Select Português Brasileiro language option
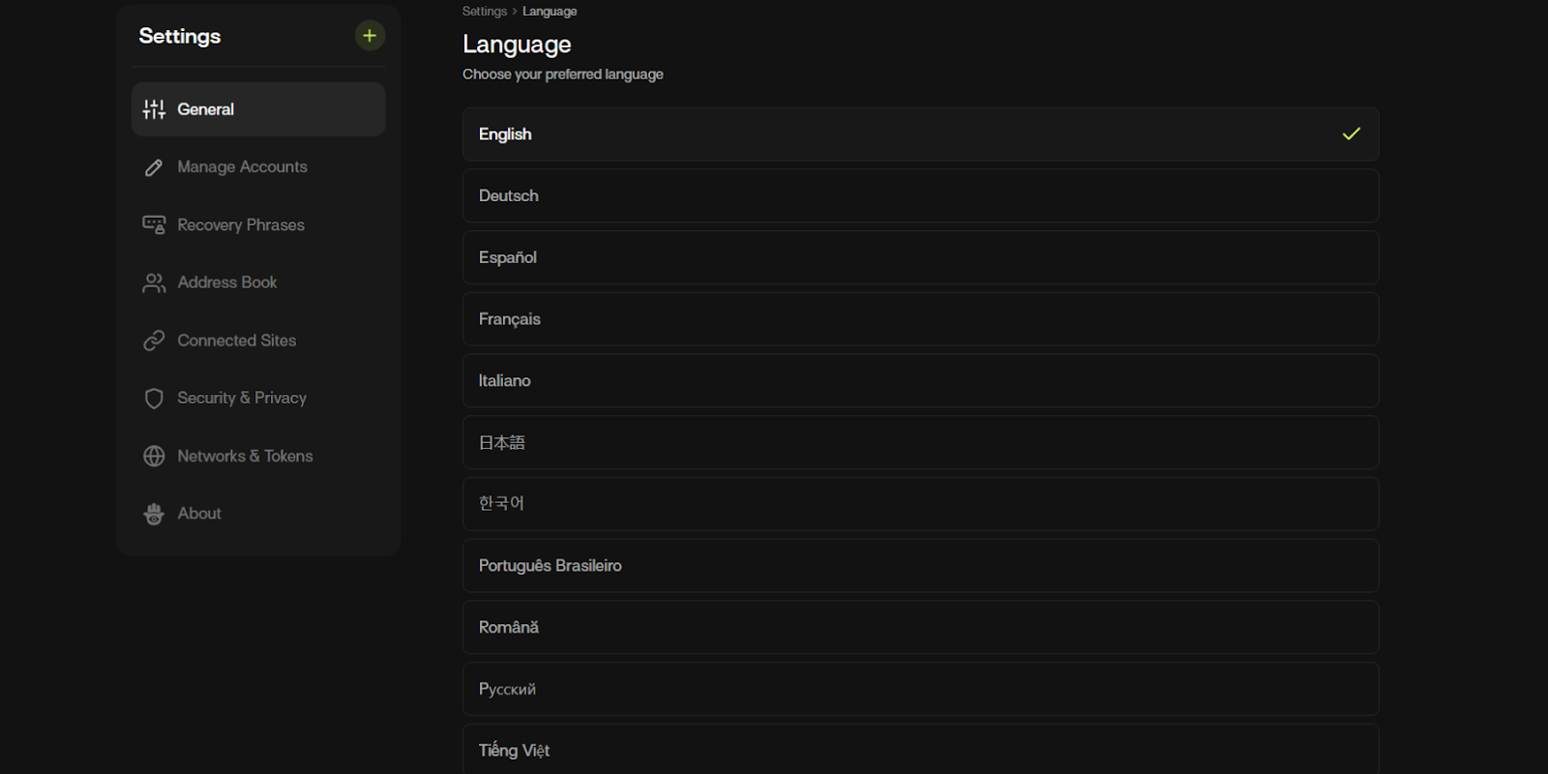This screenshot has width=1548, height=774. pos(919,566)
